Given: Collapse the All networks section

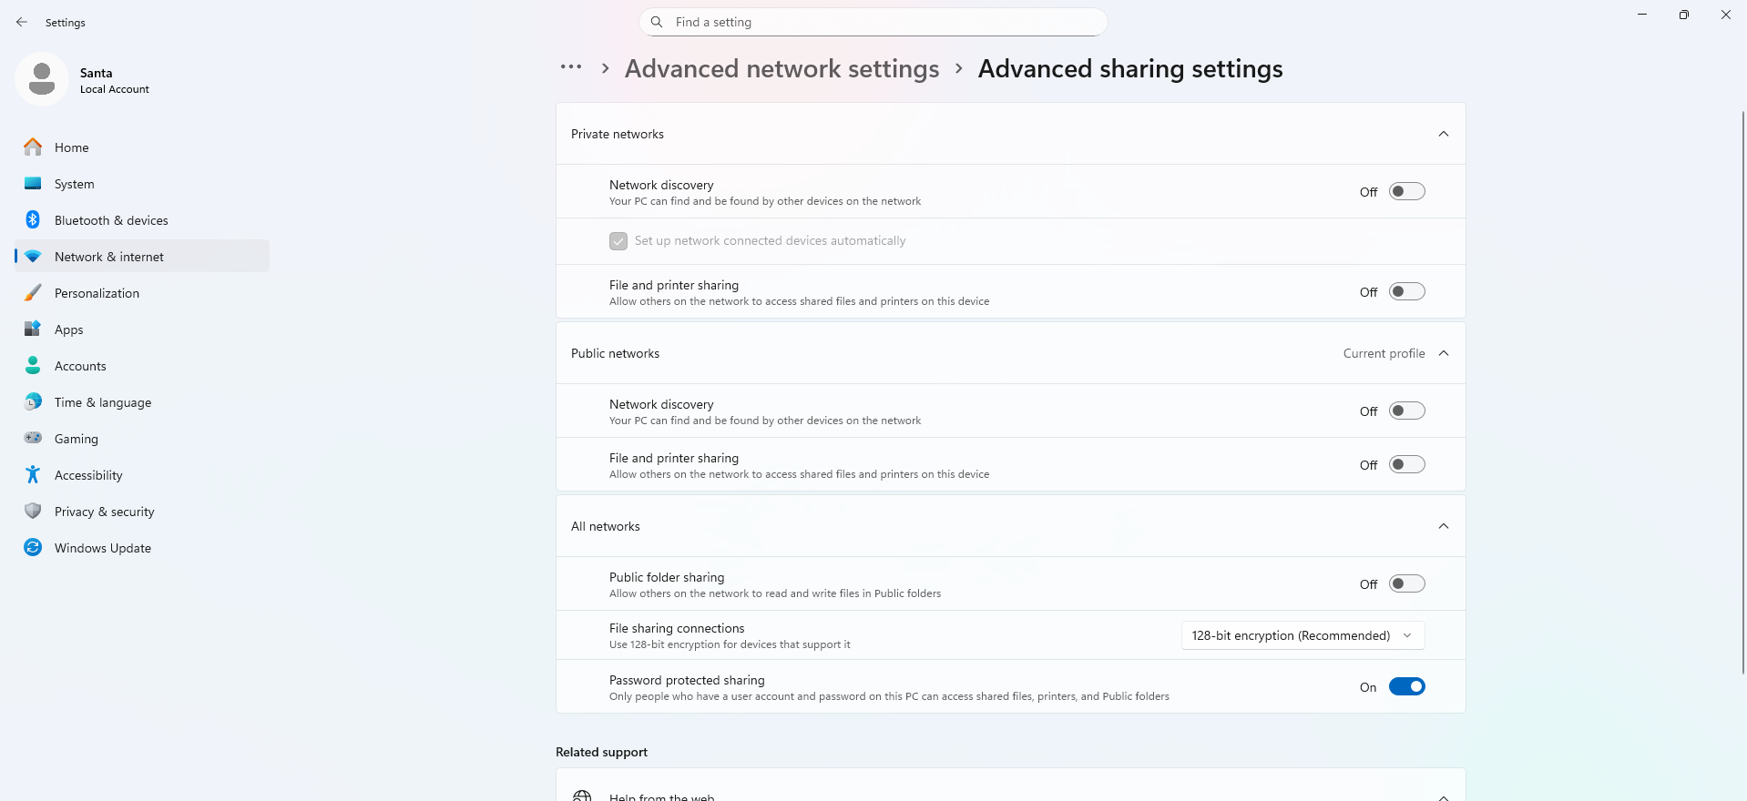Looking at the screenshot, I should click(x=1444, y=526).
